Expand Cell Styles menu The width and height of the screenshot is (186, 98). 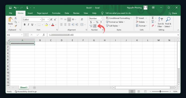113,26
